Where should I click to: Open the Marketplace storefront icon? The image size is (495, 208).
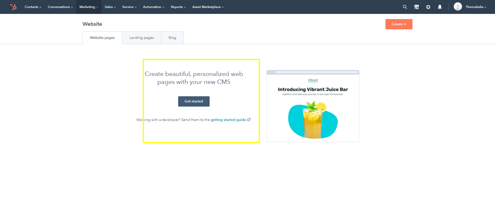tap(416, 7)
